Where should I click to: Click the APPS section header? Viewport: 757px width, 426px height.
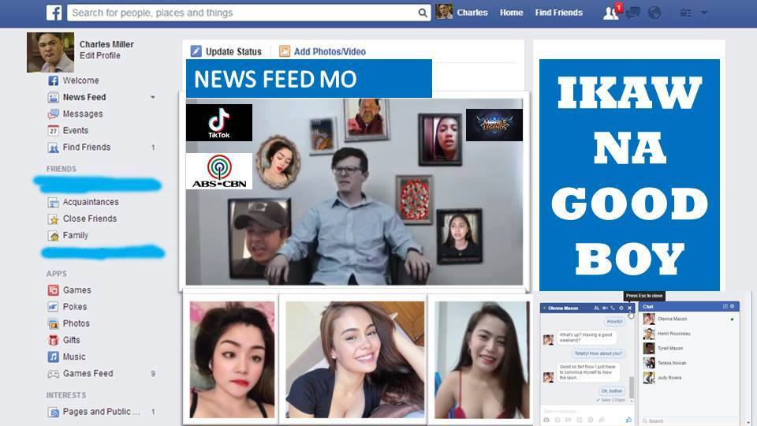pos(57,274)
